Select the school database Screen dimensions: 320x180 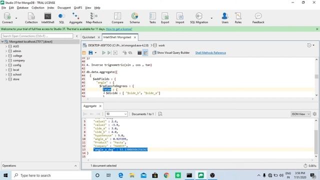click(17, 74)
